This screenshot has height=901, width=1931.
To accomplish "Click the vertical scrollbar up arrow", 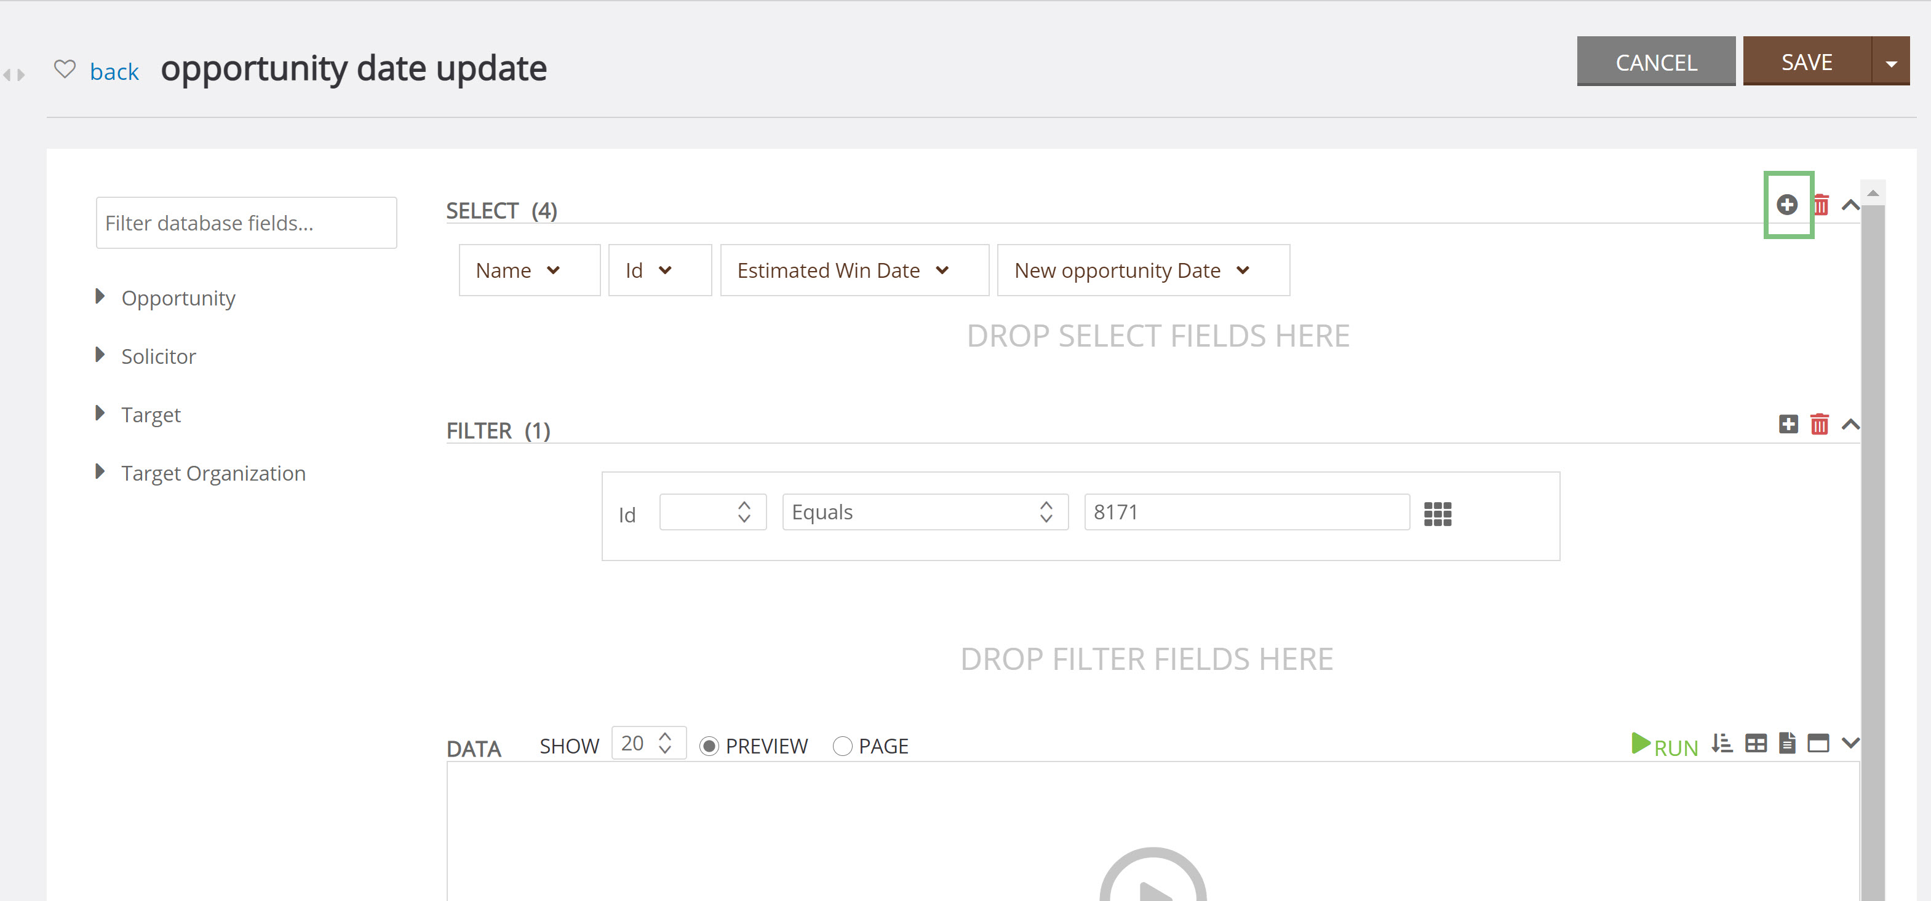I will pos(1873,193).
